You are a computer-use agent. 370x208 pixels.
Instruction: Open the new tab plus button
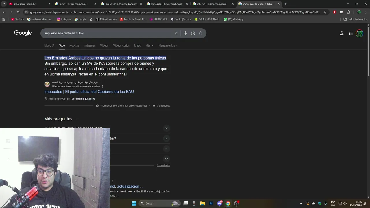286,4
